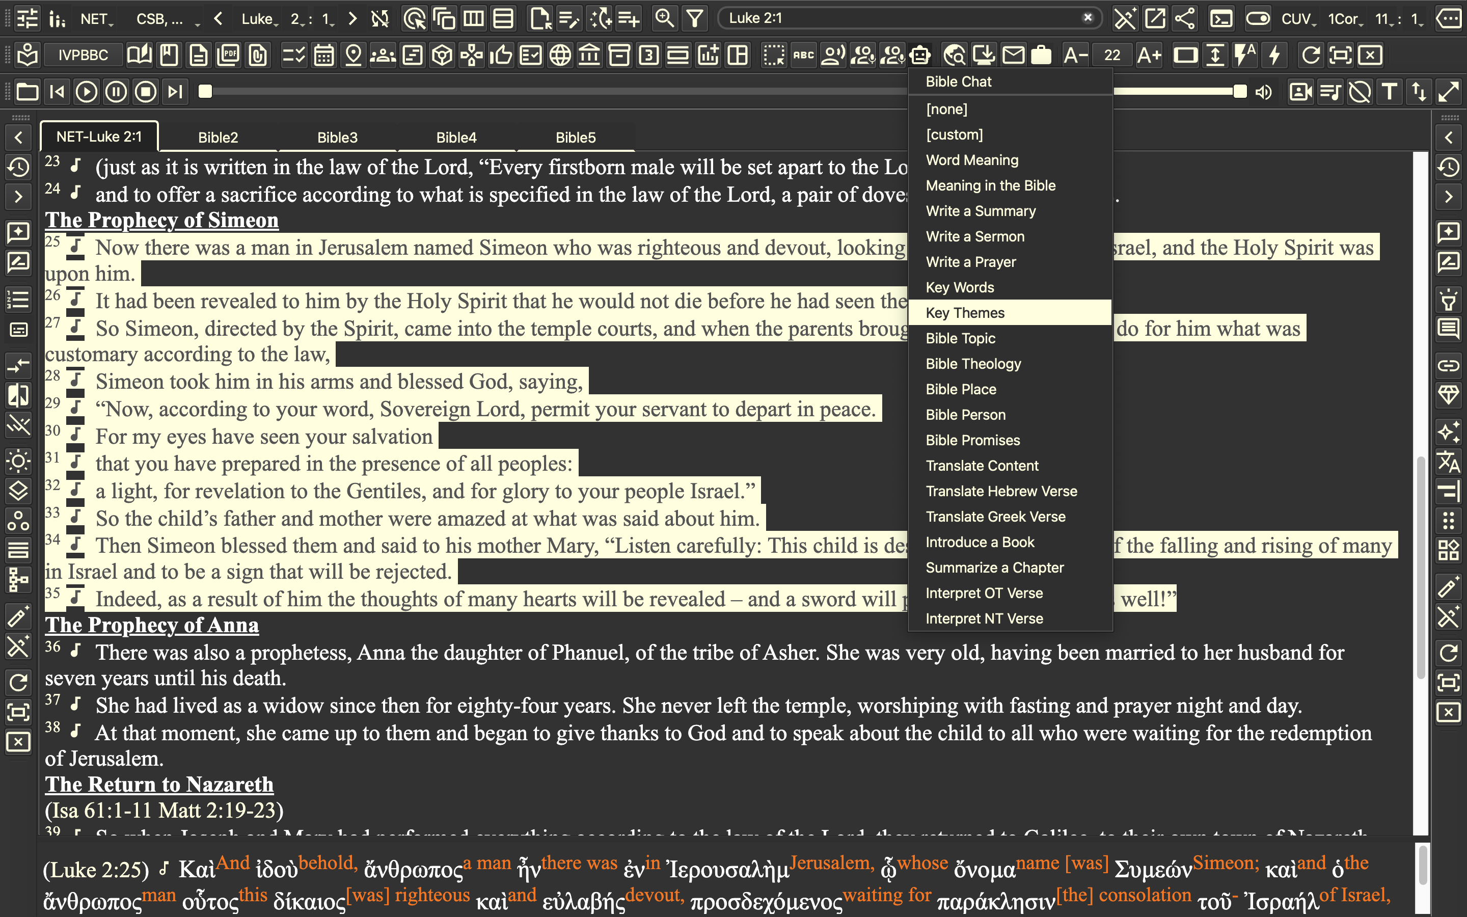Switch to the Bible4 tab
The image size is (1467, 917).
[456, 137]
